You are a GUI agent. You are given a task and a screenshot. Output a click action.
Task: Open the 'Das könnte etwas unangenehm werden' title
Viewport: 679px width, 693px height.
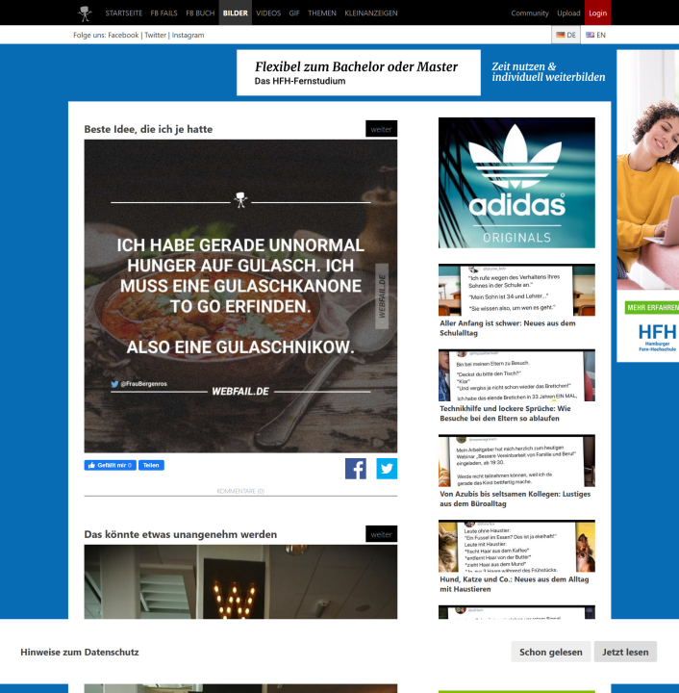tap(181, 534)
